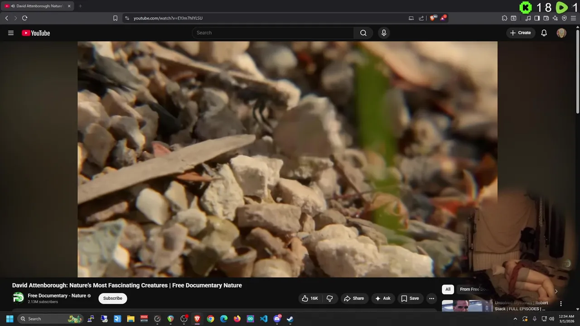580x326 pixels.
Task: Select the From Free Documentary filter chip
Action: pyautogui.click(x=473, y=289)
